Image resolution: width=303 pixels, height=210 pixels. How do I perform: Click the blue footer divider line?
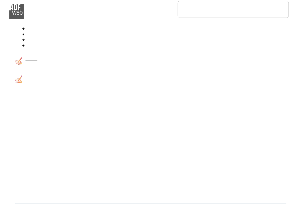pyautogui.click(x=151, y=204)
